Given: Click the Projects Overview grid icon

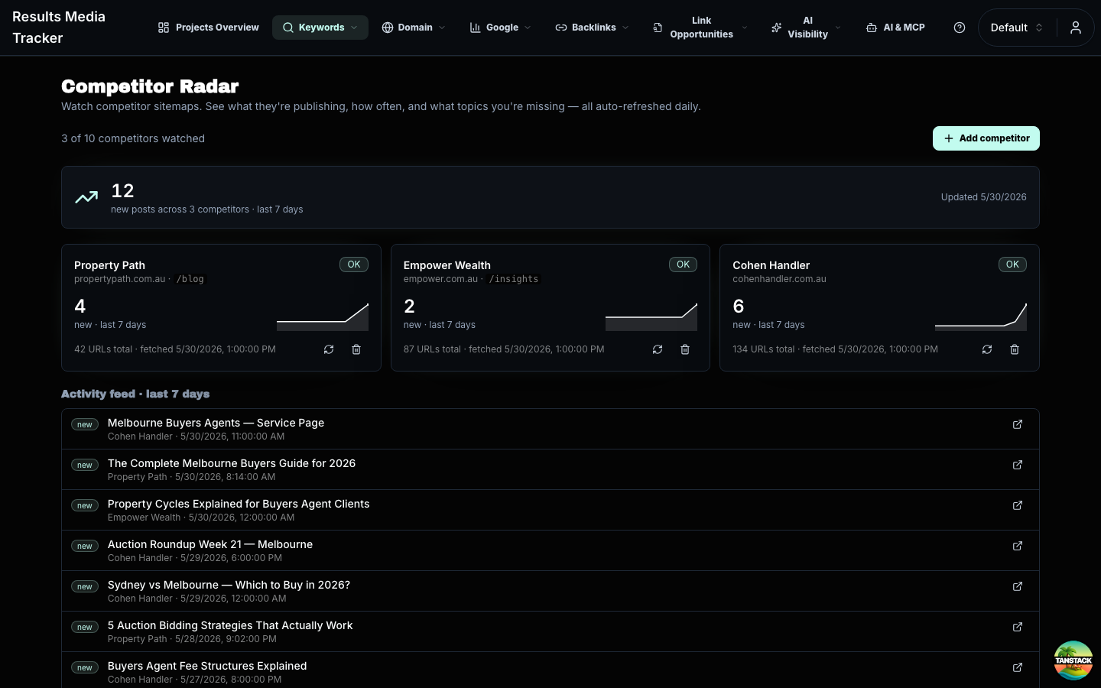Looking at the screenshot, I should 164,28.
